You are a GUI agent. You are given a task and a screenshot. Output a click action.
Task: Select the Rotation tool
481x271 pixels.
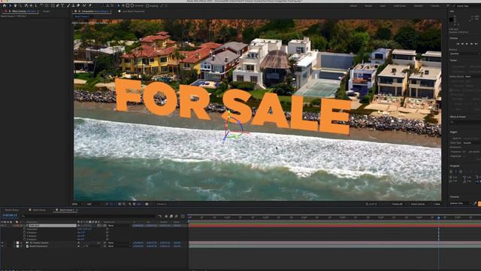click(42, 5)
